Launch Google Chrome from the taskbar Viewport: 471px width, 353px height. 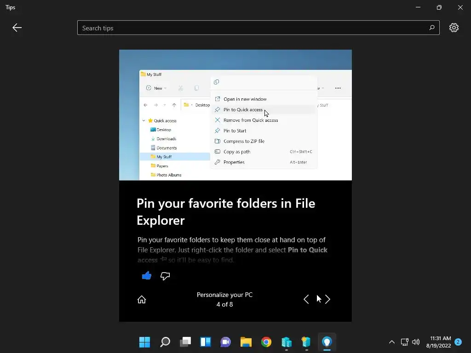pos(266,342)
